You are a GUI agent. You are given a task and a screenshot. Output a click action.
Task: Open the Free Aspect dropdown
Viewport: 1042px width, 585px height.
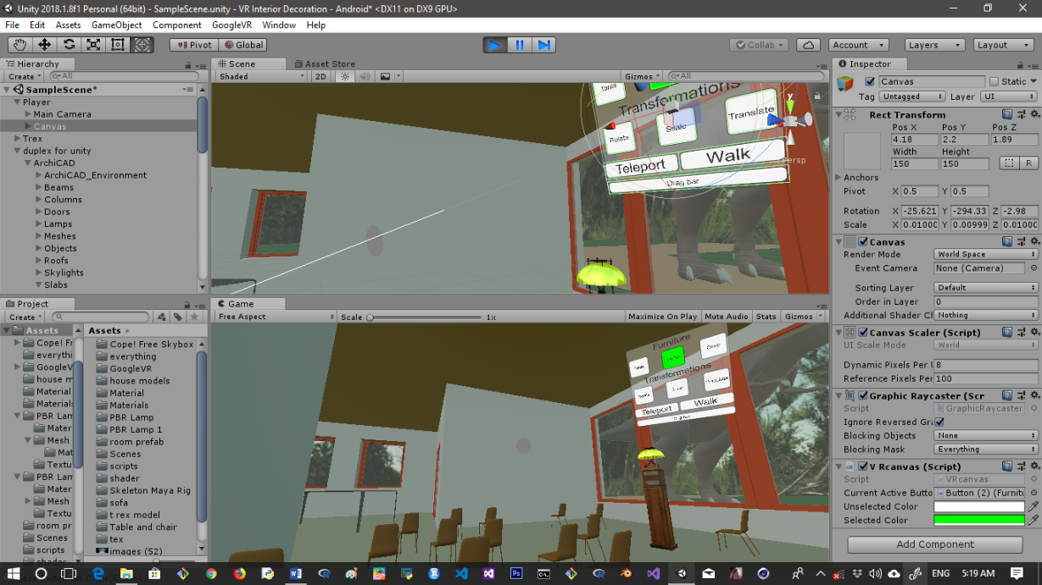point(274,317)
